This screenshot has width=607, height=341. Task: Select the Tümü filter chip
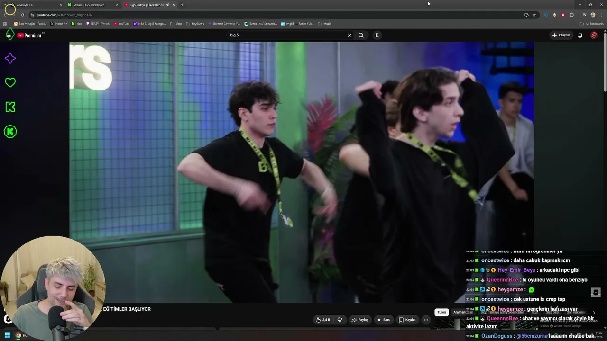[441, 312]
